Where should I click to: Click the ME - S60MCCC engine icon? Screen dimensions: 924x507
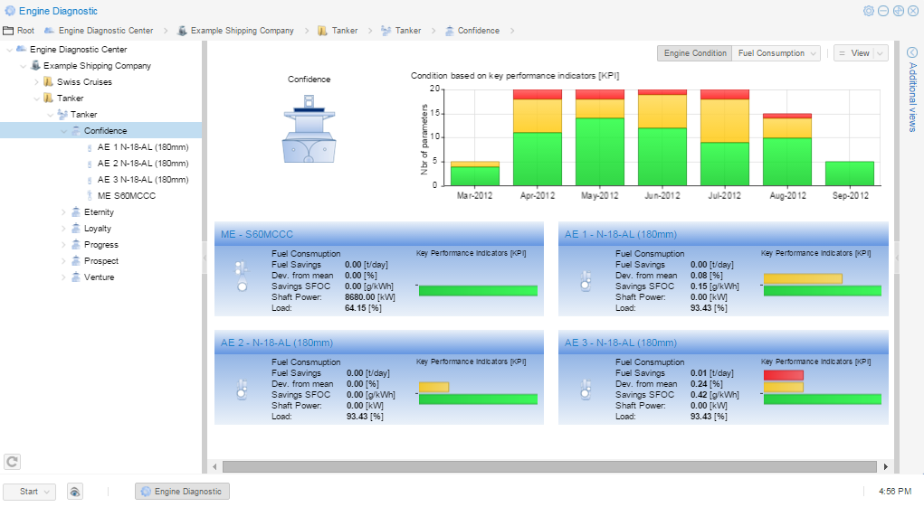[x=241, y=279]
